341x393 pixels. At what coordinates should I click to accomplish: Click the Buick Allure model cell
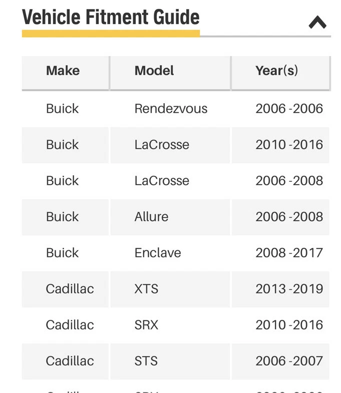[x=151, y=217]
